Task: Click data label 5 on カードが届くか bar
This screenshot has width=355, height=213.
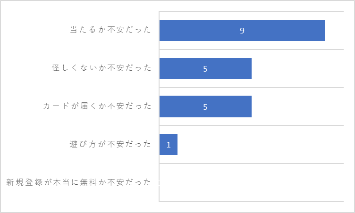Action: [205, 106]
